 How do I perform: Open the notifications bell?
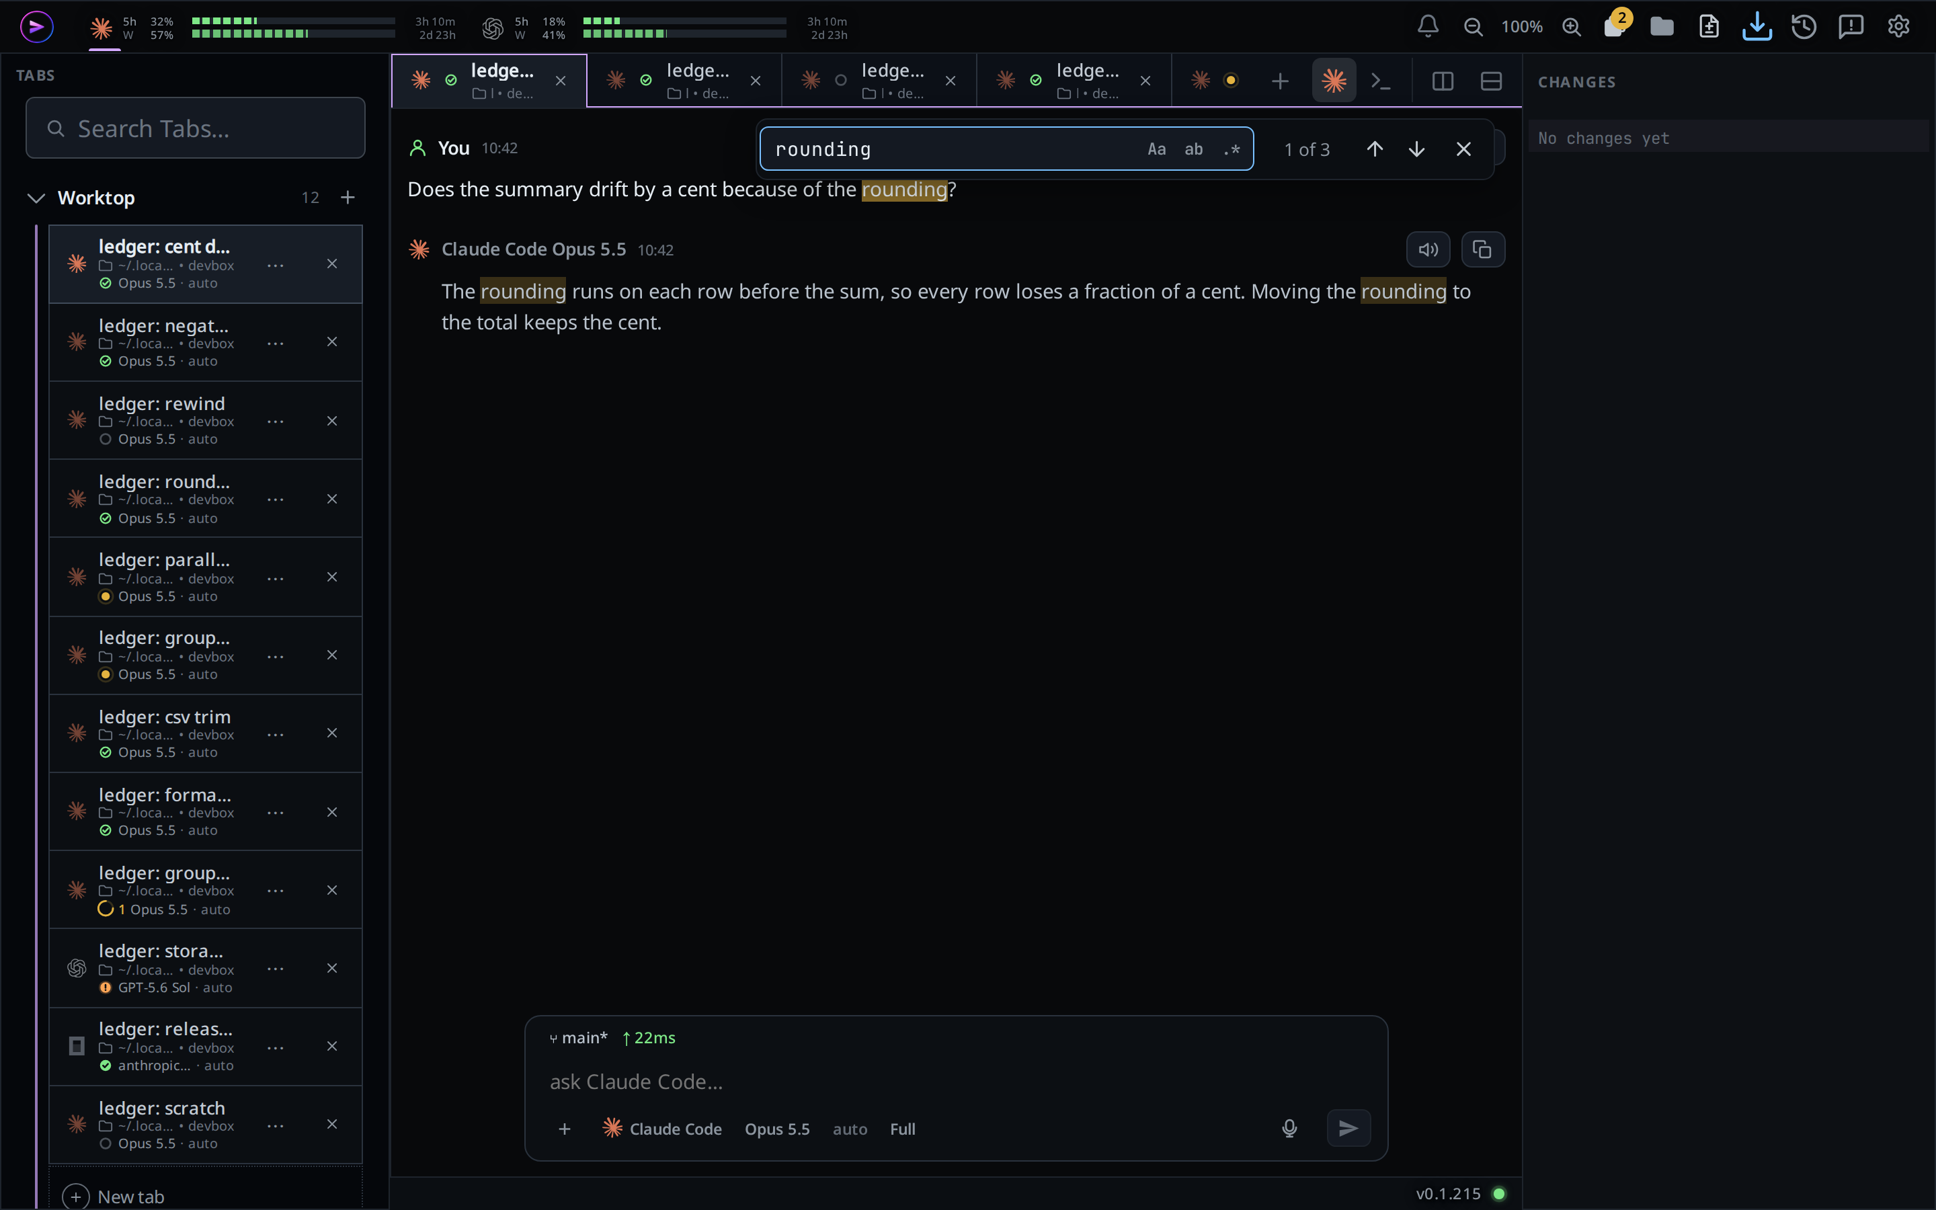(x=1428, y=26)
